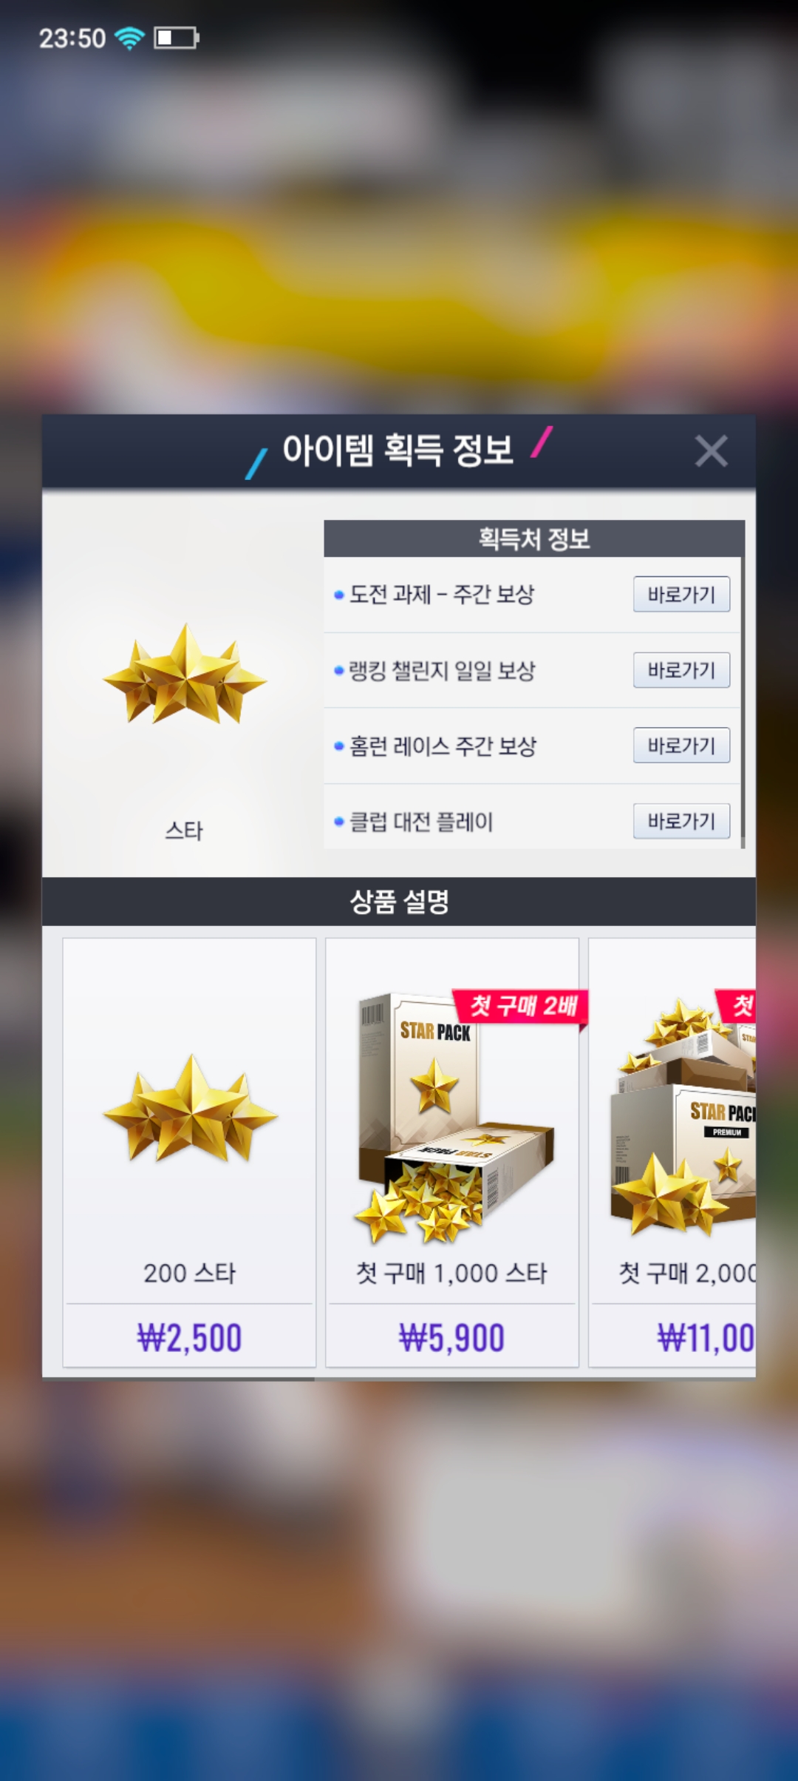Tap 바로가기 for 랭킹 챌린지 일일 보상
This screenshot has height=1781, width=798.
(681, 669)
